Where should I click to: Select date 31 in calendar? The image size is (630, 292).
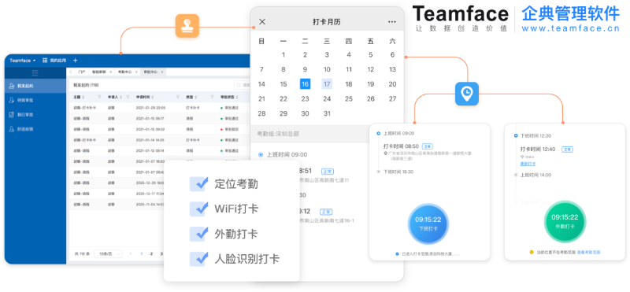click(327, 113)
